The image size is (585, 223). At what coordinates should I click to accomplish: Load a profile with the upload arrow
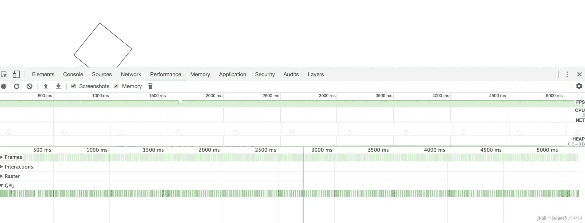[x=46, y=86]
